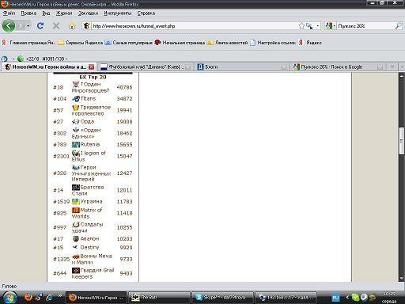Reload the page with the refresh icon
405x304 pixels.
pyautogui.click(x=40, y=26)
